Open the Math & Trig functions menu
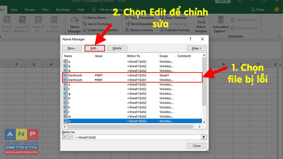The image size is (283, 159). tap(38, 24)
